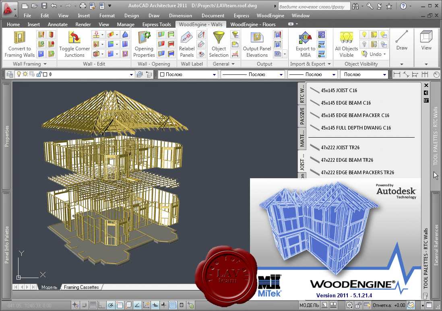This screenshot has width=442, height=311.
Task: Click the keyword search input field
Action: (314, 6)
